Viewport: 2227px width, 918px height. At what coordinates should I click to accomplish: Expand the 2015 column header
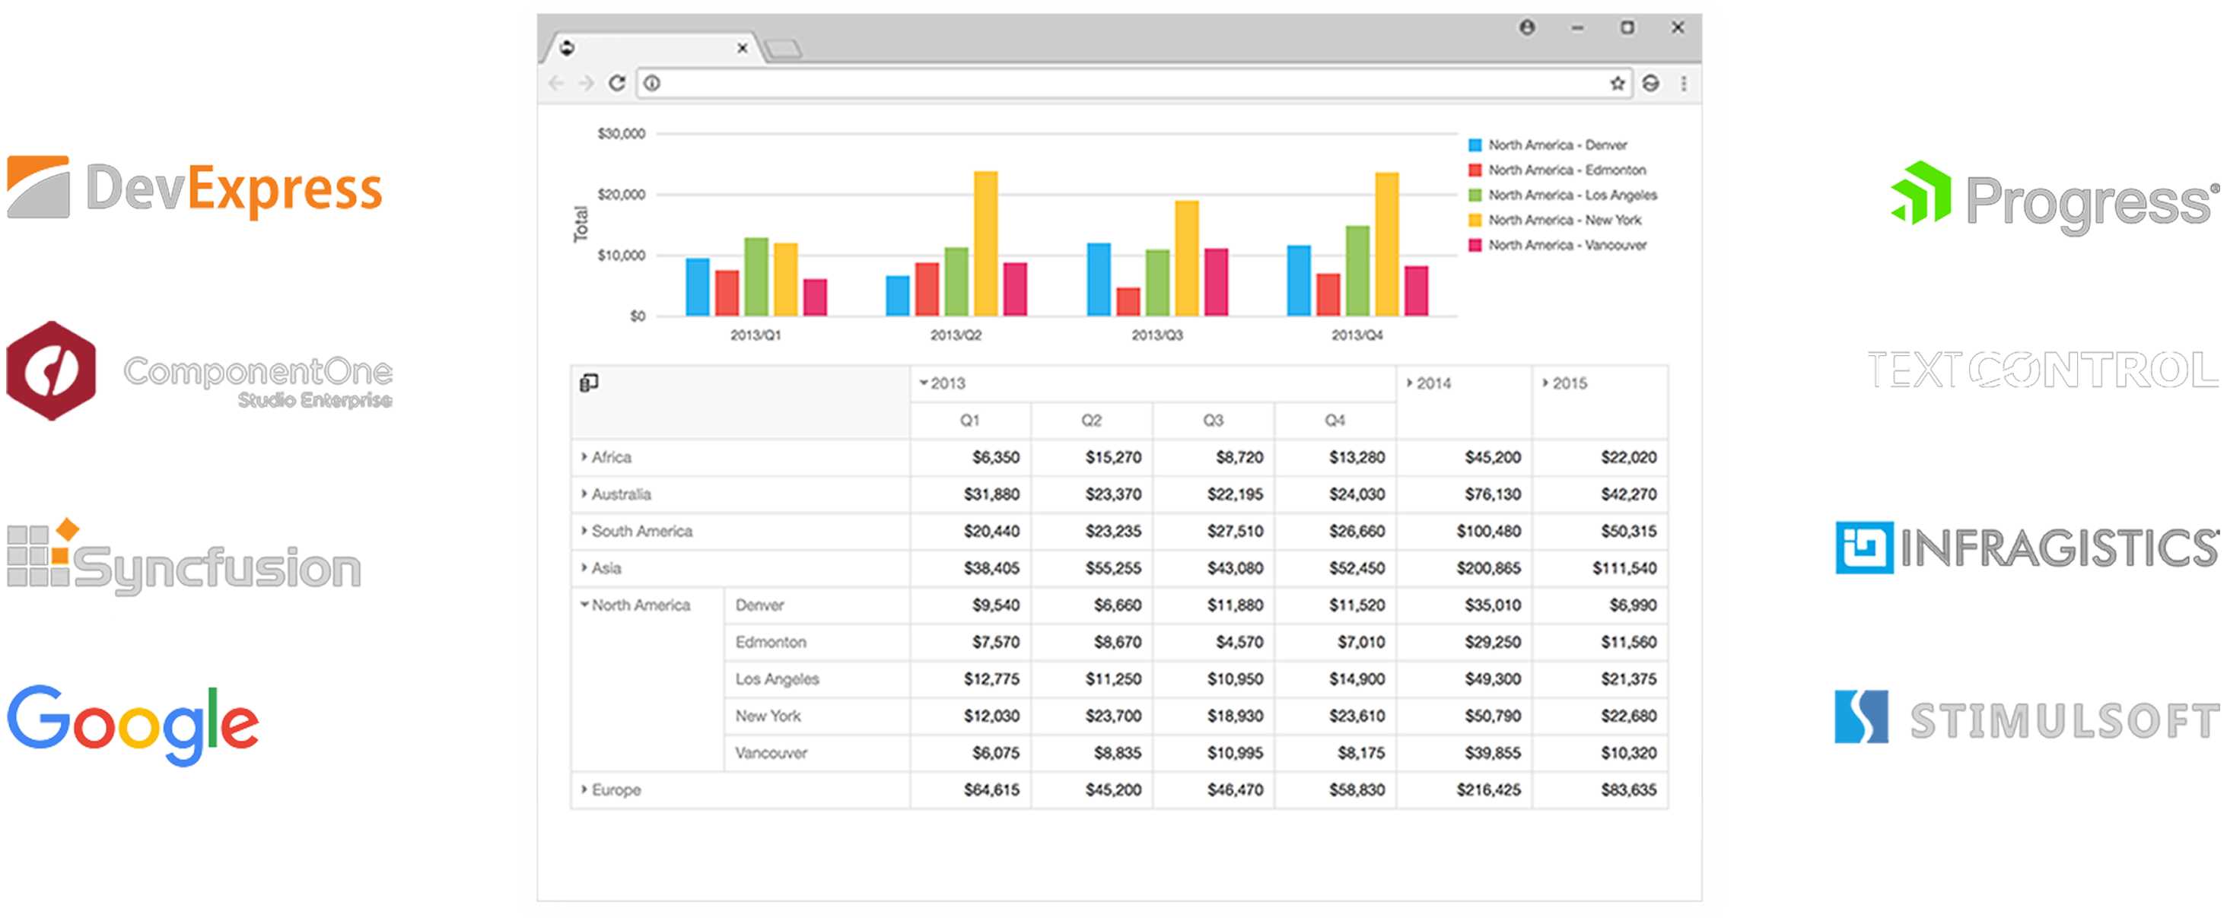pyautogui.click(x=1545, y=383)
